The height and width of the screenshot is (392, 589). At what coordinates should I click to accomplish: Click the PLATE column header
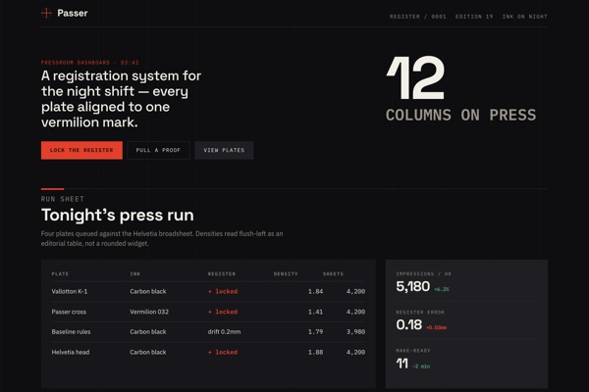60,273
